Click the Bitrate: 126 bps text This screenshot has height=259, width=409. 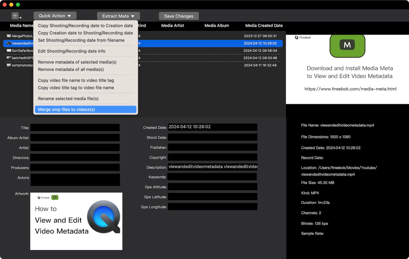(314, 224)
